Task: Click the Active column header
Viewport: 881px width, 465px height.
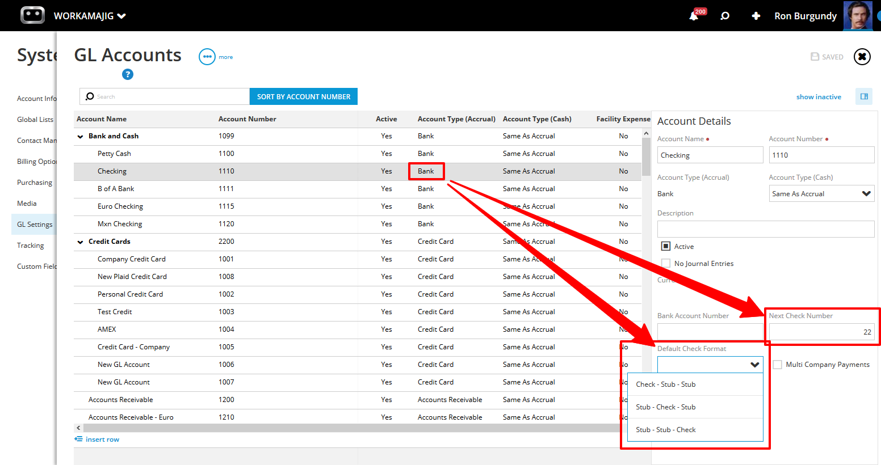Action: point(387,119)
